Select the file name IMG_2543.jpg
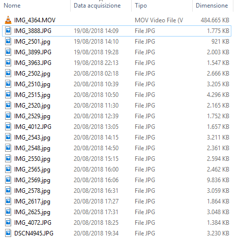 [x=32, y=138]
